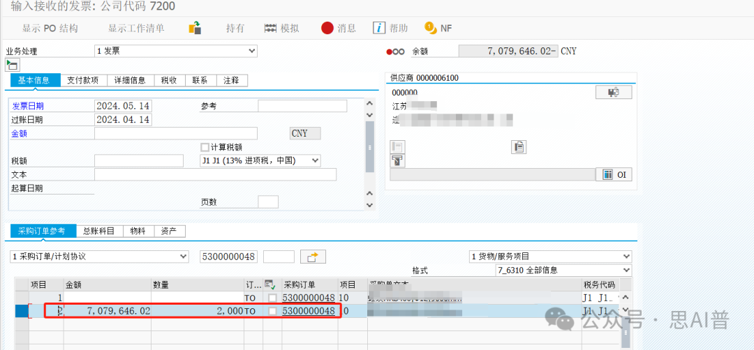Click the 税额 tax amount input field

point(139,161)
